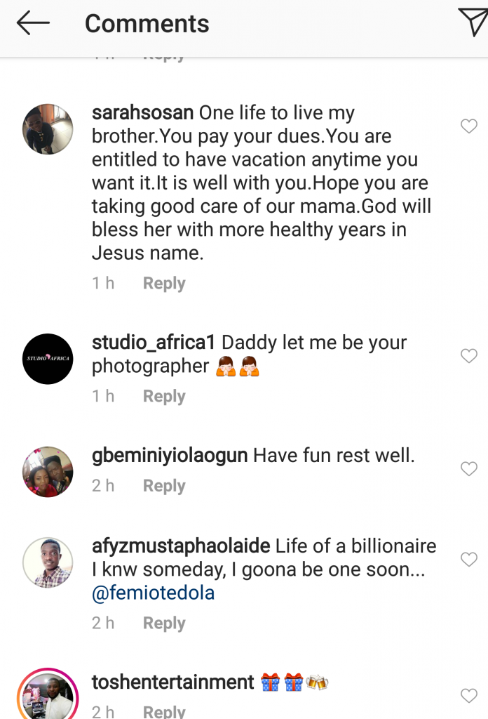Open the sarahsosan username link
This screenshot has width=488, height=719.
[143, 113]
